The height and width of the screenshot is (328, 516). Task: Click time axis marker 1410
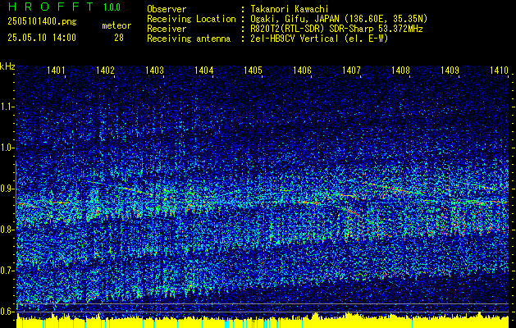500,70
